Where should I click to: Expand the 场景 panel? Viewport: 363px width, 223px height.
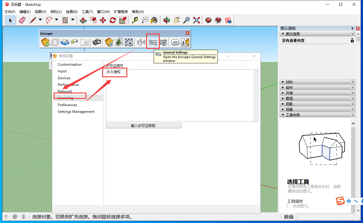point(283,110)
